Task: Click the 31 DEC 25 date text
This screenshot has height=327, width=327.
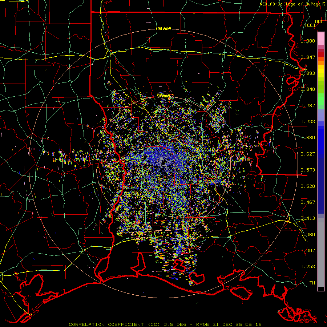Action: [x=227, y=324]
